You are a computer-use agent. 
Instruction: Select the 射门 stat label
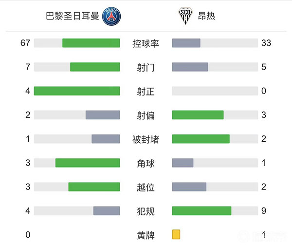(146, 67)
